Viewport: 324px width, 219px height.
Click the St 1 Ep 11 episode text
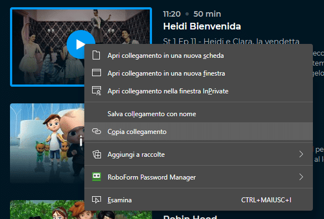tap(231, 41)
